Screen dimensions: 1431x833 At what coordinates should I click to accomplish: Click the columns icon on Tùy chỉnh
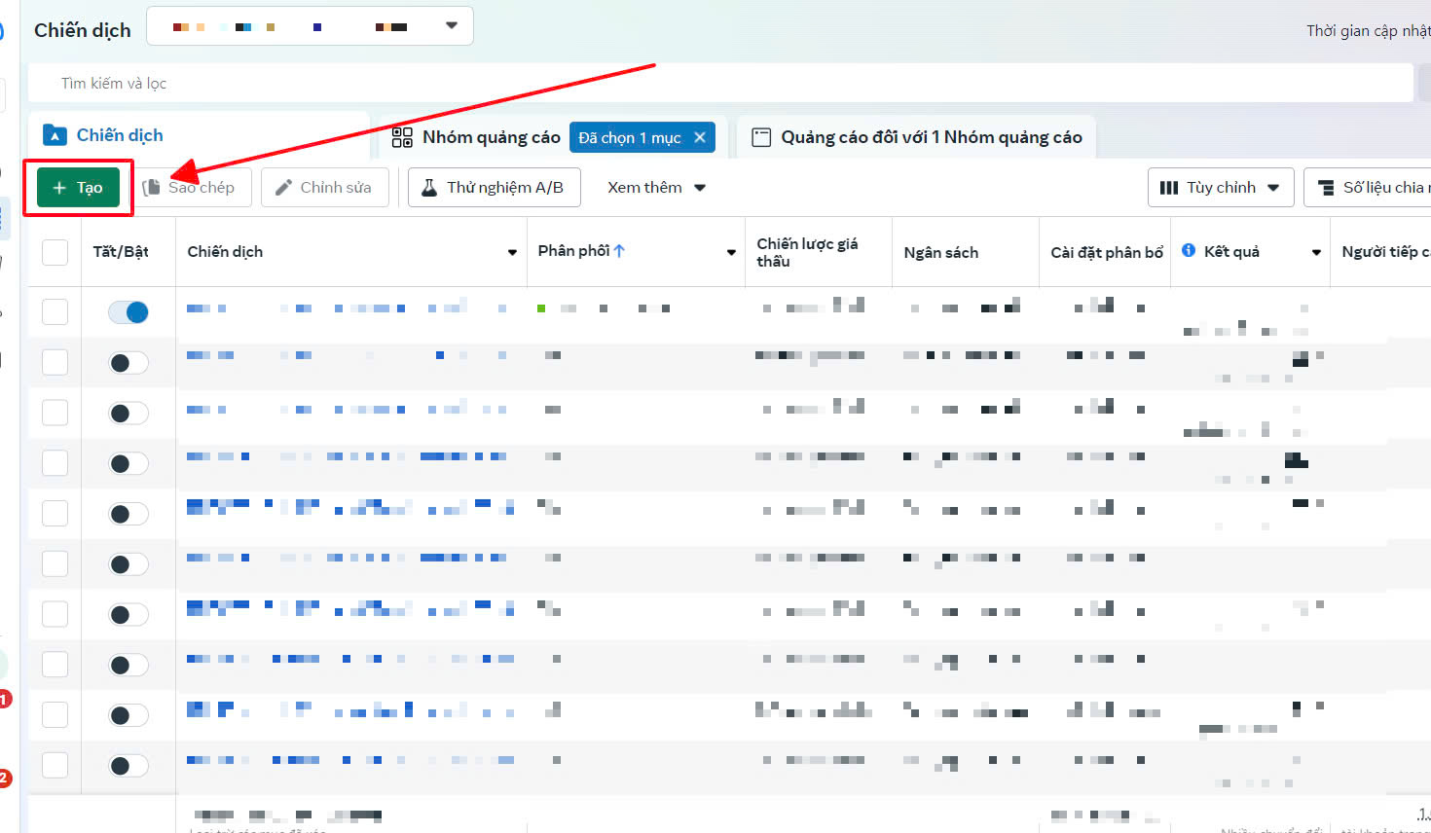tap(1169, 188)
